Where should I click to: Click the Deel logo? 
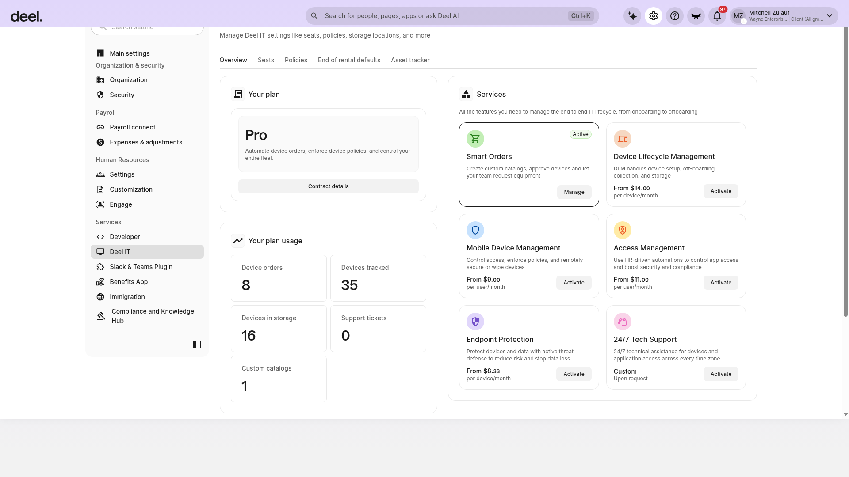click(26, 17)
